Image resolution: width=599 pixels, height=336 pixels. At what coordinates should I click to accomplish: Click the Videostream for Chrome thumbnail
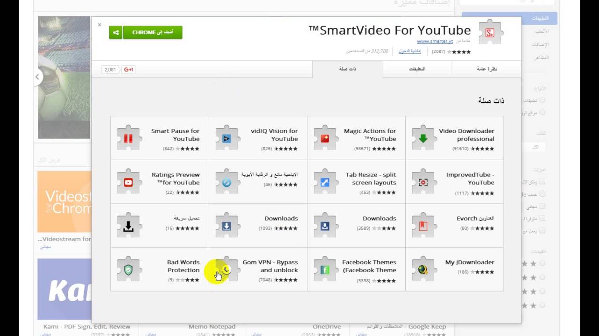pyautogui.click(x=64, y=202)
